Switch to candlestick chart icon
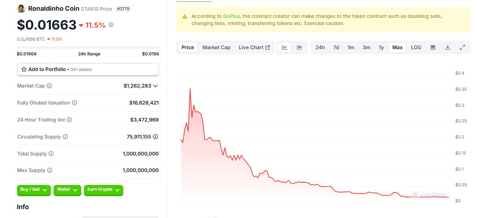The height and width of the screenshot is (218, 477). [x=299, y=47]
